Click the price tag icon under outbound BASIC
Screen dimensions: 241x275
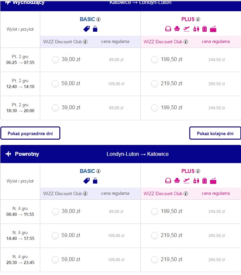point(86,29)
